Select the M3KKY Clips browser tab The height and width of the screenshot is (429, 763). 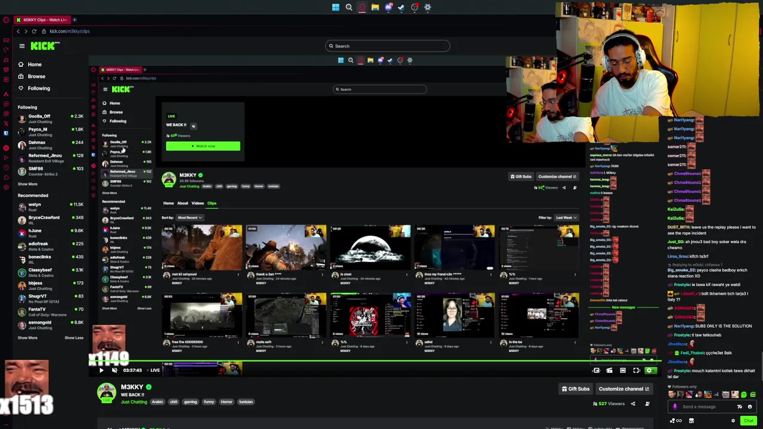click(41, 20)
